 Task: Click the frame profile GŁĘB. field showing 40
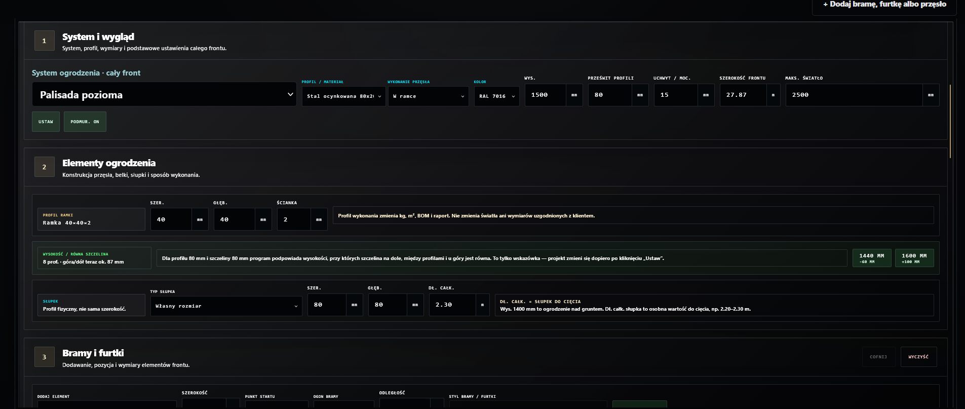pyautogui.click(x=235, y=219)
